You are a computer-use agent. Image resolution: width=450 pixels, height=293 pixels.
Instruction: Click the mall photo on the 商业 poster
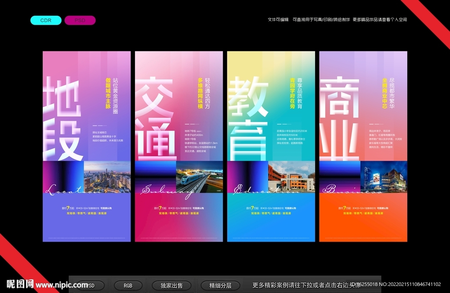pyautogui.click(x=383, y=177)
